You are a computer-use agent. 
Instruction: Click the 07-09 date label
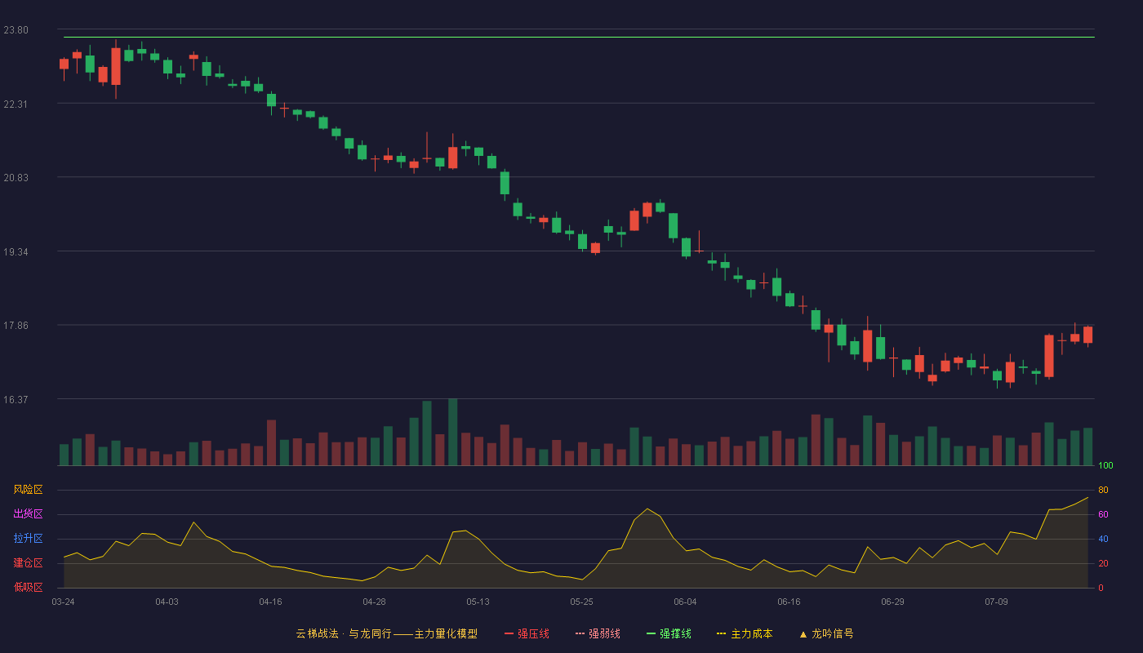click(x=996, y=602)
